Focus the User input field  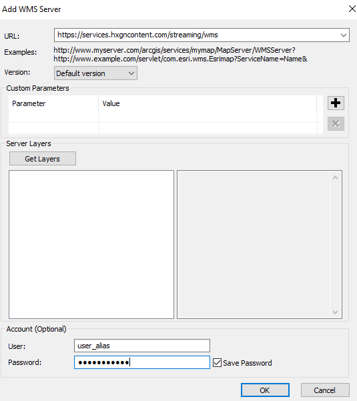[142, 346]
